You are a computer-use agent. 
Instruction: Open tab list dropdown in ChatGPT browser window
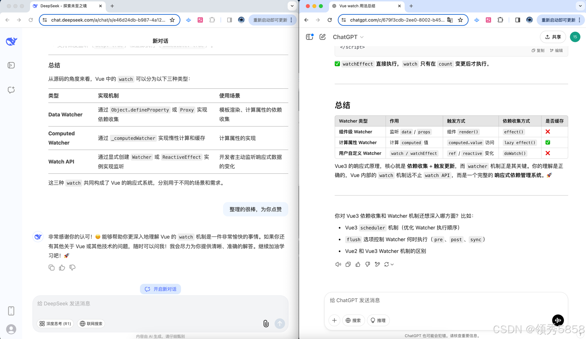(x=580, y=6)
